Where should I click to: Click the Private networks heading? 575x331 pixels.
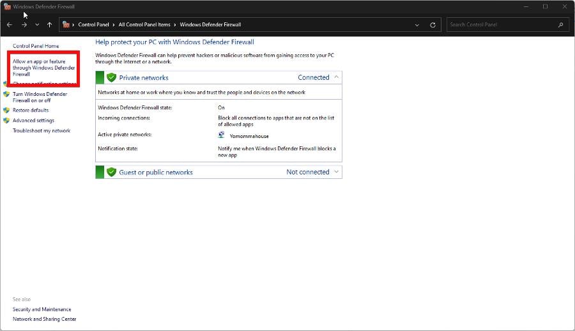point(144,78)
